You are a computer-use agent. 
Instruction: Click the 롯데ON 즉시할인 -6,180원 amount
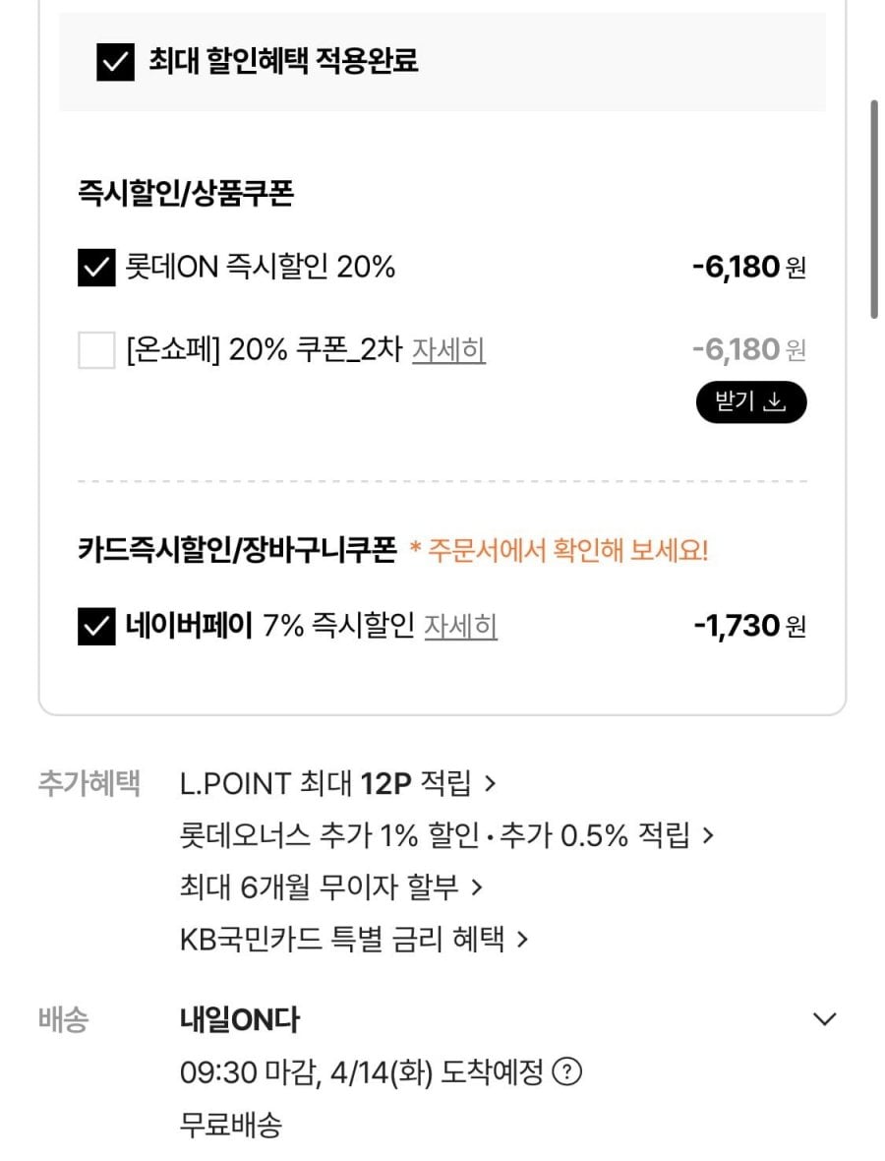pyautogui.click(x=748, y=267)
